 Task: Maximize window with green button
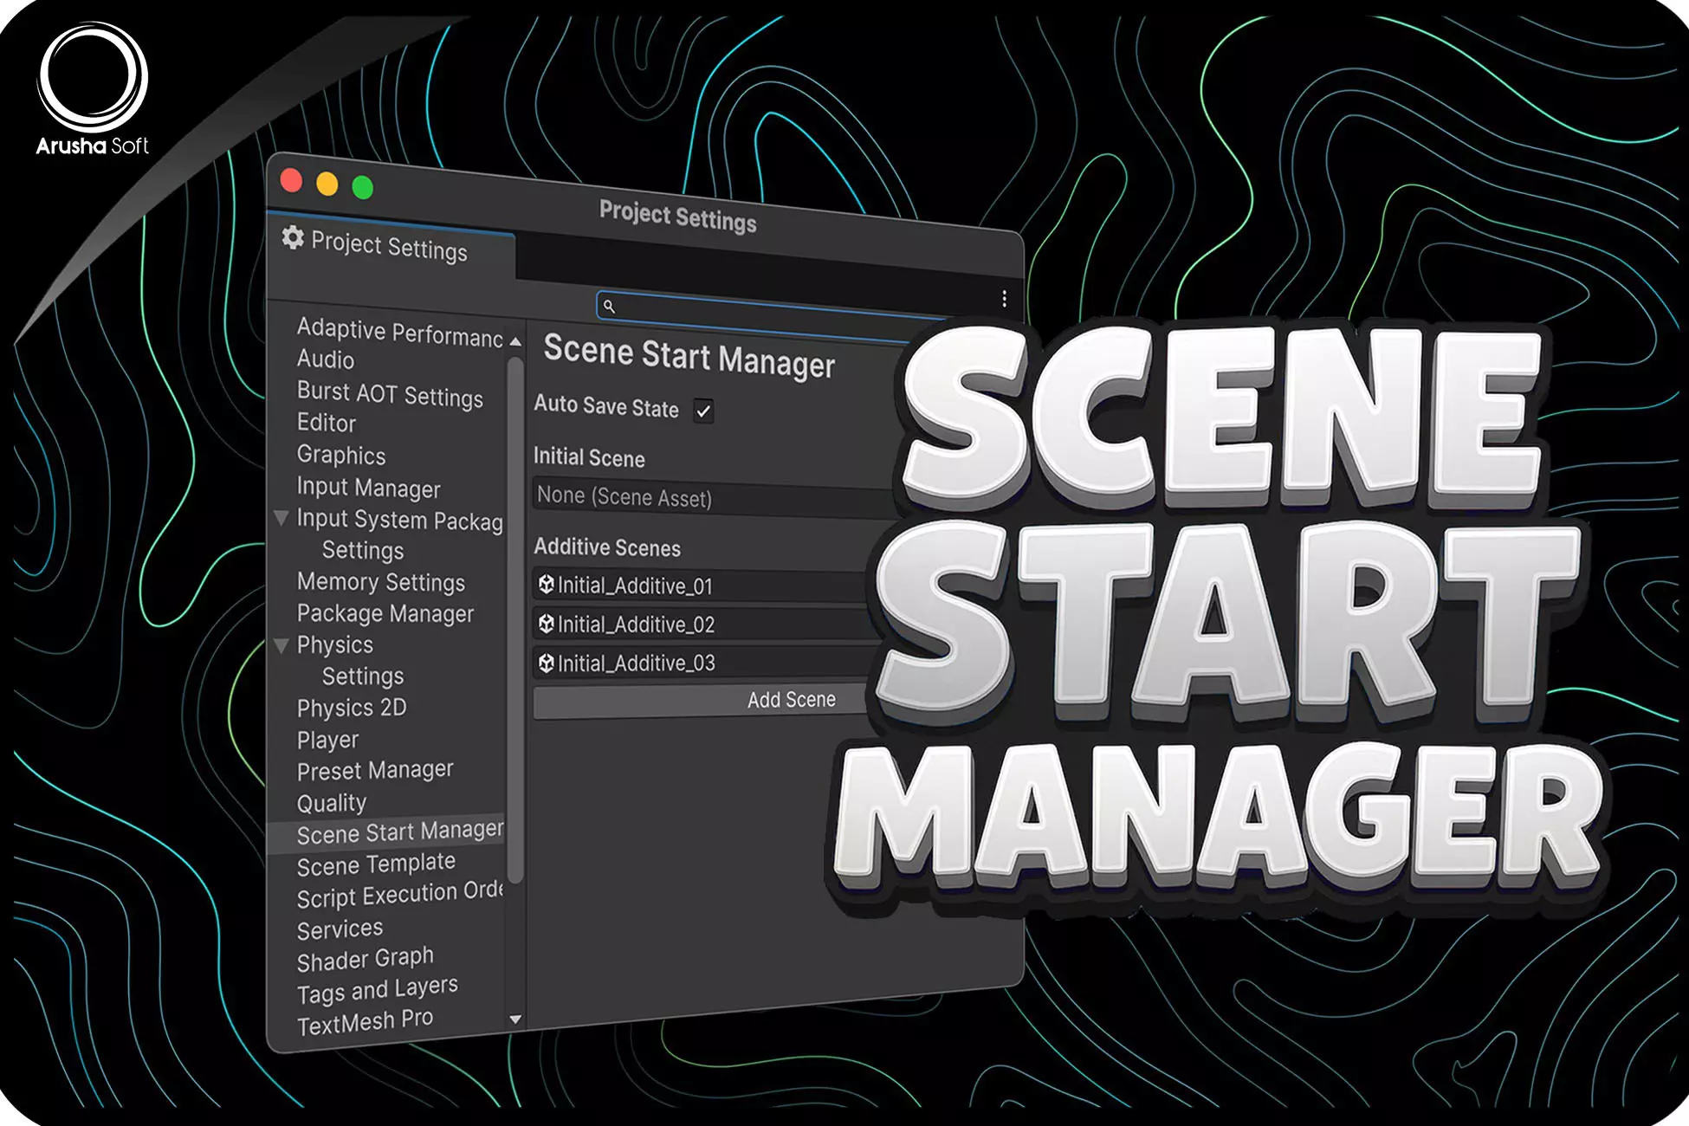coord(363,187)
